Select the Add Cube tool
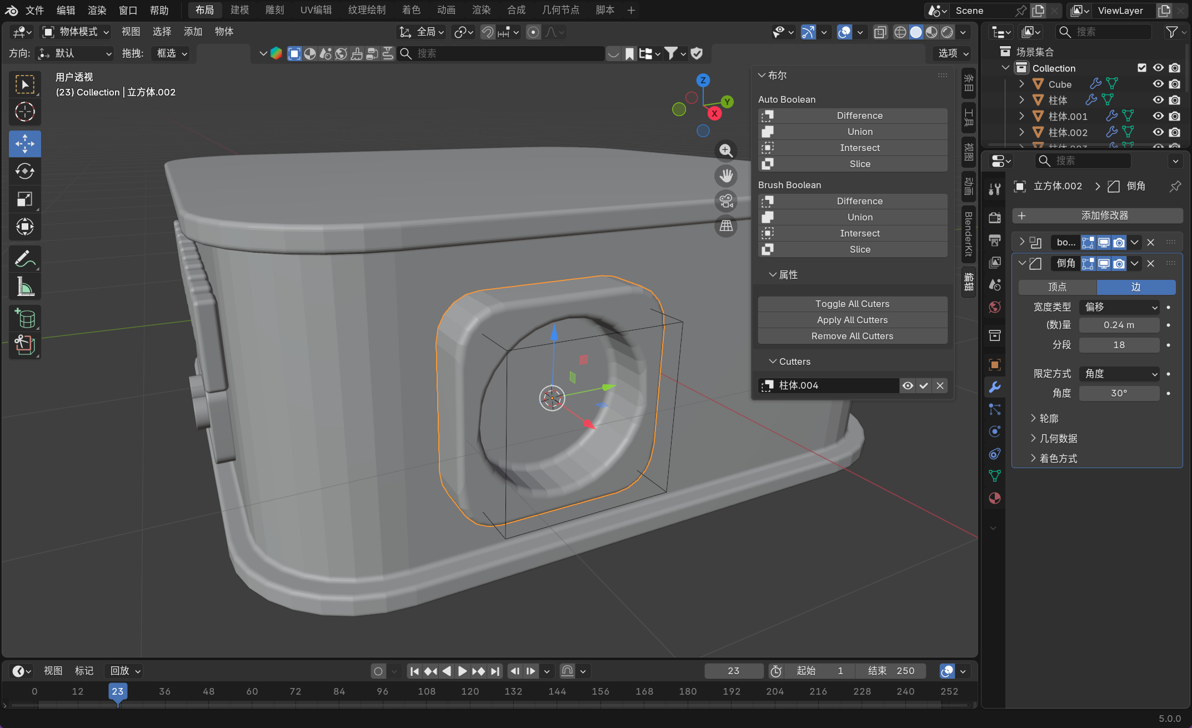The height and width of the screenshot is (728, 1192). click(24, 318)
